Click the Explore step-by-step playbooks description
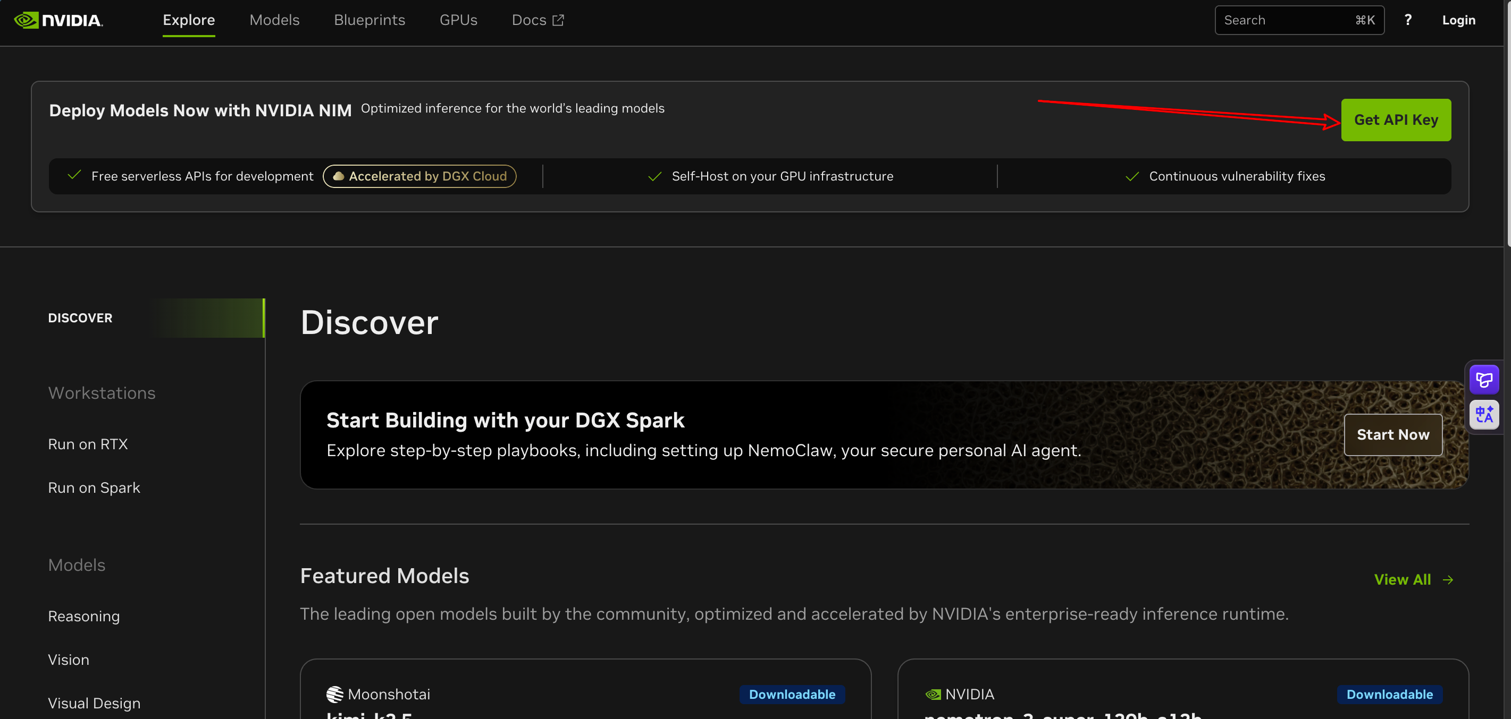This screenshot has width=1511, height=719. [704, 451]
